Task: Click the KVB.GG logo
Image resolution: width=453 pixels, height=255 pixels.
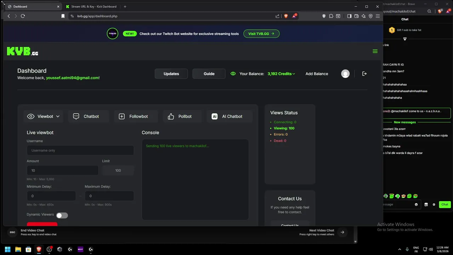Action: point(22,51)
